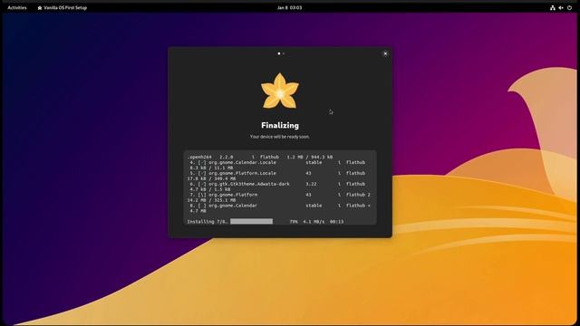Open the Activities overview
The height and width of the screenshot is (326, 580).
[x=17, y=7]
